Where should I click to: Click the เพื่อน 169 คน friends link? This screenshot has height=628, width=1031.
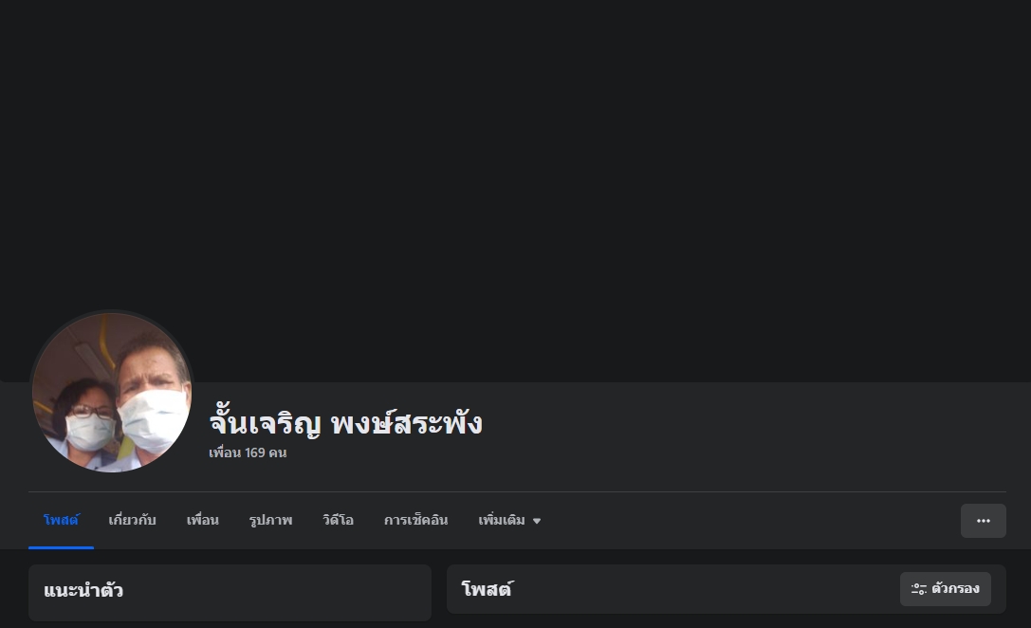[248, 453]
